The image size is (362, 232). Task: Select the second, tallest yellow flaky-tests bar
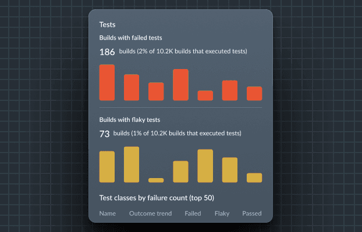pyautogui.click(x=132, y=165)
